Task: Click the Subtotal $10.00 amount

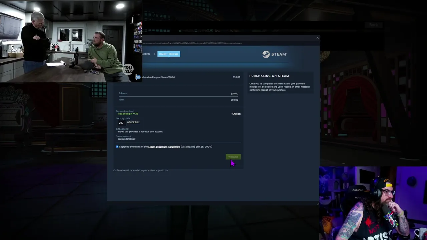Action: 235,94
